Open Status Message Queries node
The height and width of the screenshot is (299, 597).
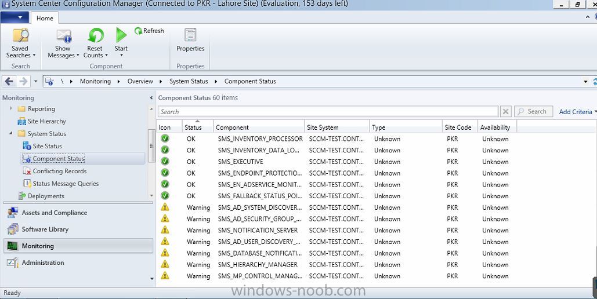[61, 184]
